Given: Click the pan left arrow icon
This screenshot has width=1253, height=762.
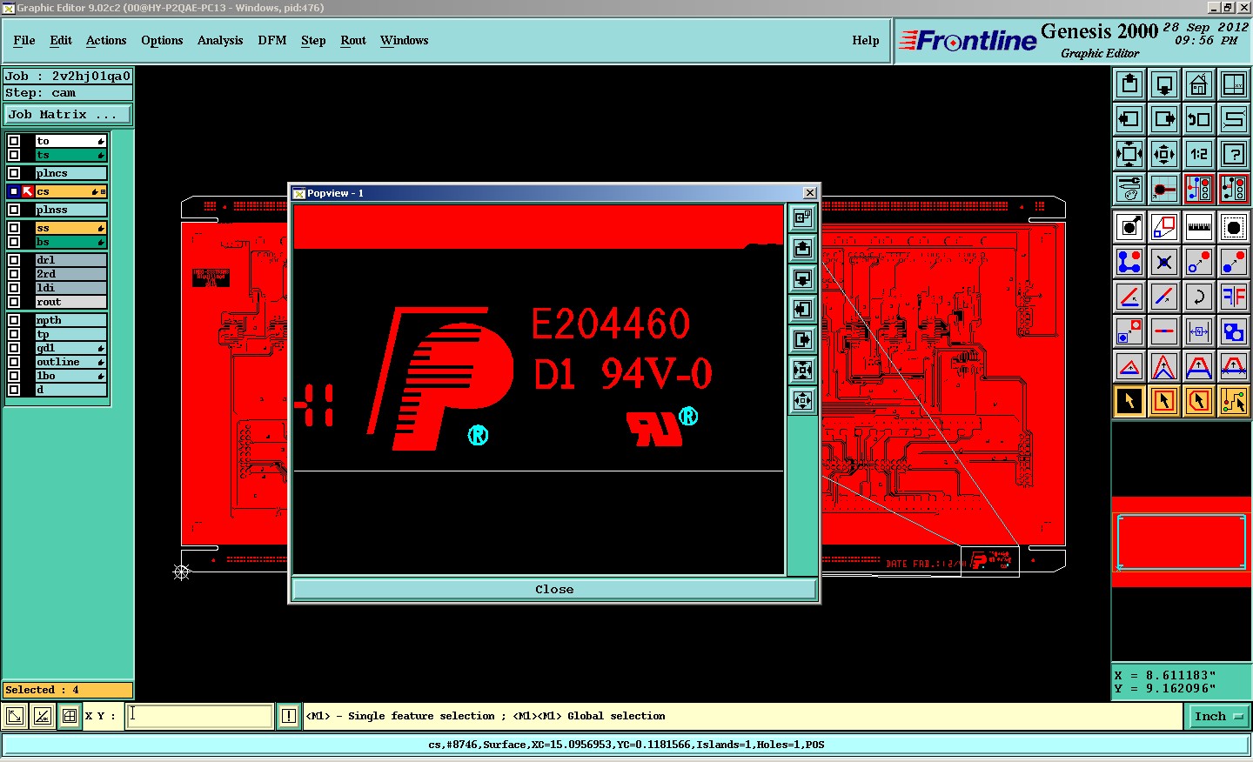Looking at the screenshot, I should tap(1129, 119).
